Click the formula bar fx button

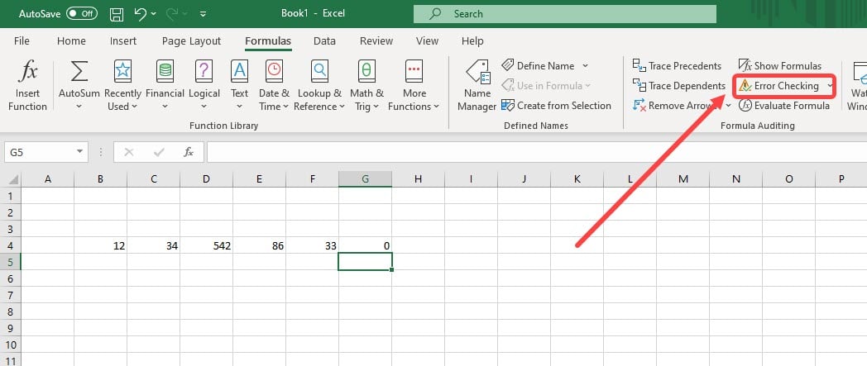point(189,152)
